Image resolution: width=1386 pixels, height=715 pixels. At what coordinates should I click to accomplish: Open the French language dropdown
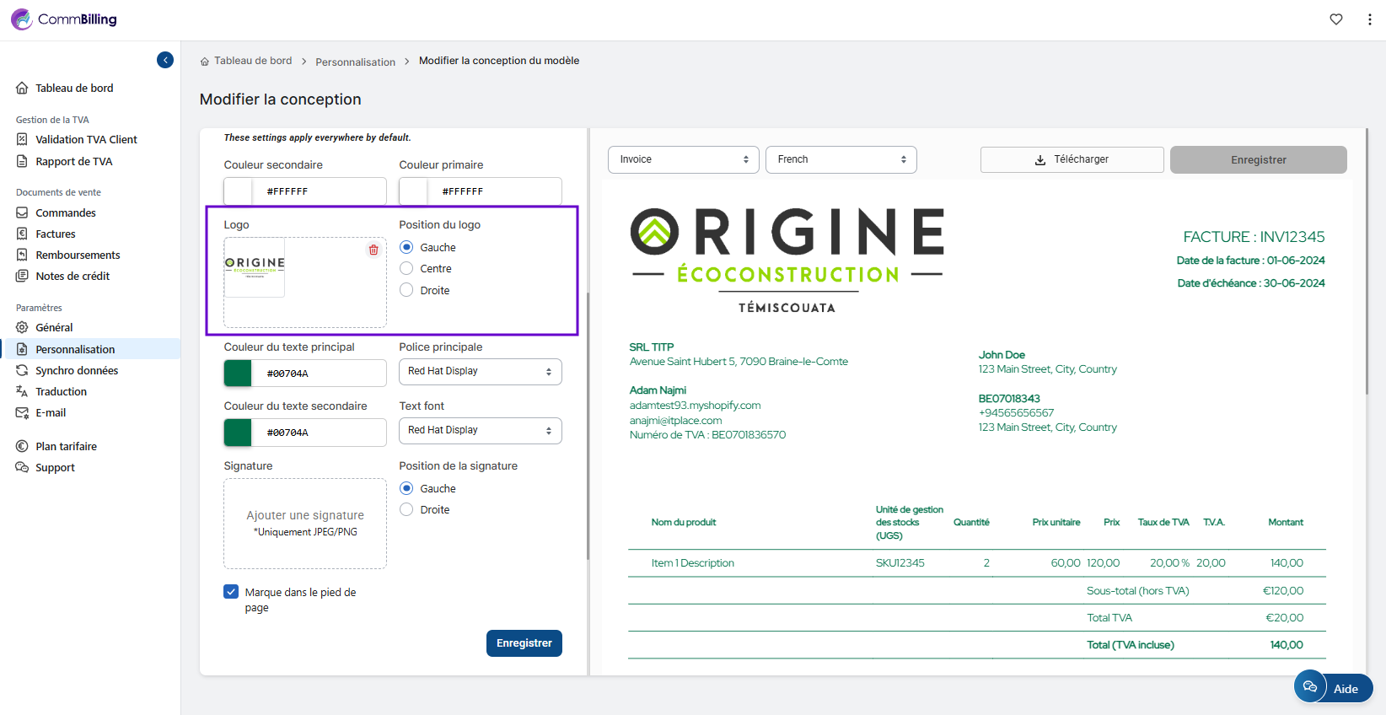841,159
